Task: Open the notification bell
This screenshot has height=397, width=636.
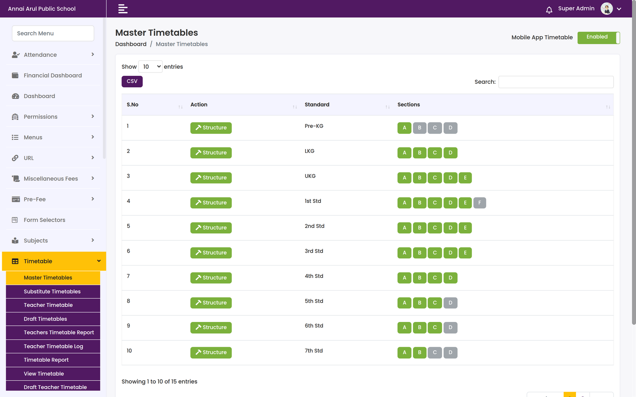Action: [x=549, y=10]
